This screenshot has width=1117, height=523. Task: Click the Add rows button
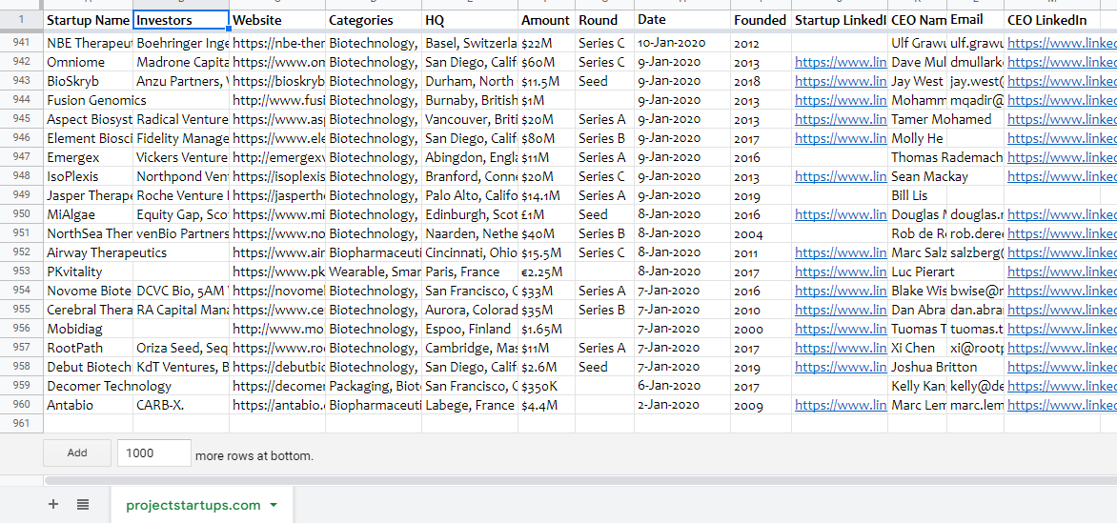coord(77,453)
